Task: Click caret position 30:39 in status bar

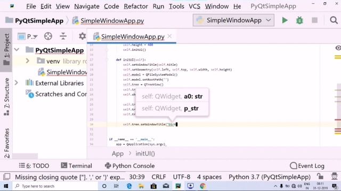Action: (137, 177)
